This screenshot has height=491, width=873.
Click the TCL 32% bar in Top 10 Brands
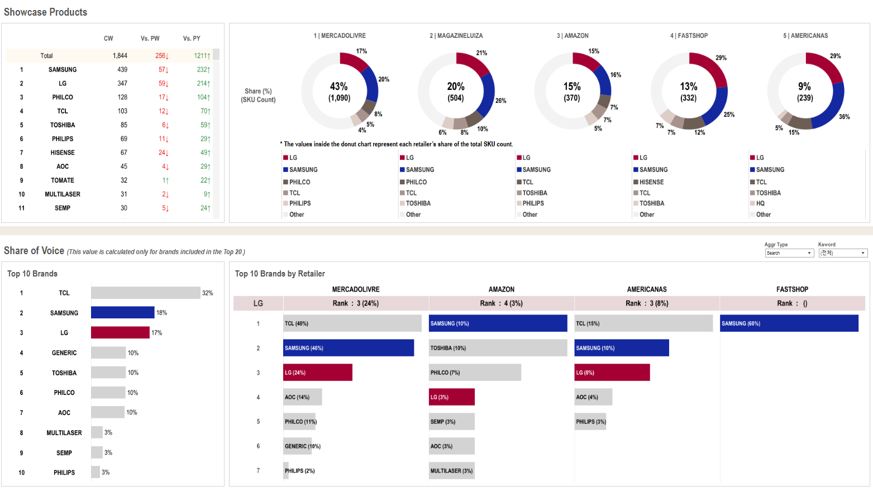coord(145,293)
